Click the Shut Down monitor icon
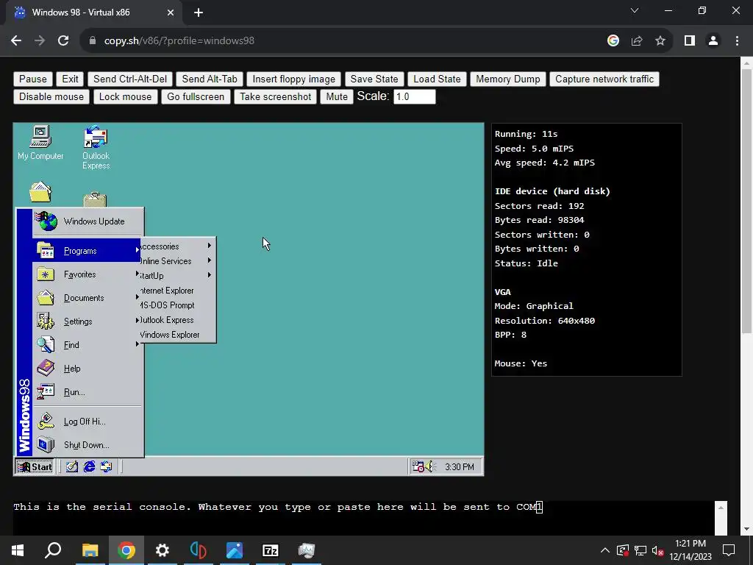Viewport: 753px width, 565px height. tap(46, 445)
